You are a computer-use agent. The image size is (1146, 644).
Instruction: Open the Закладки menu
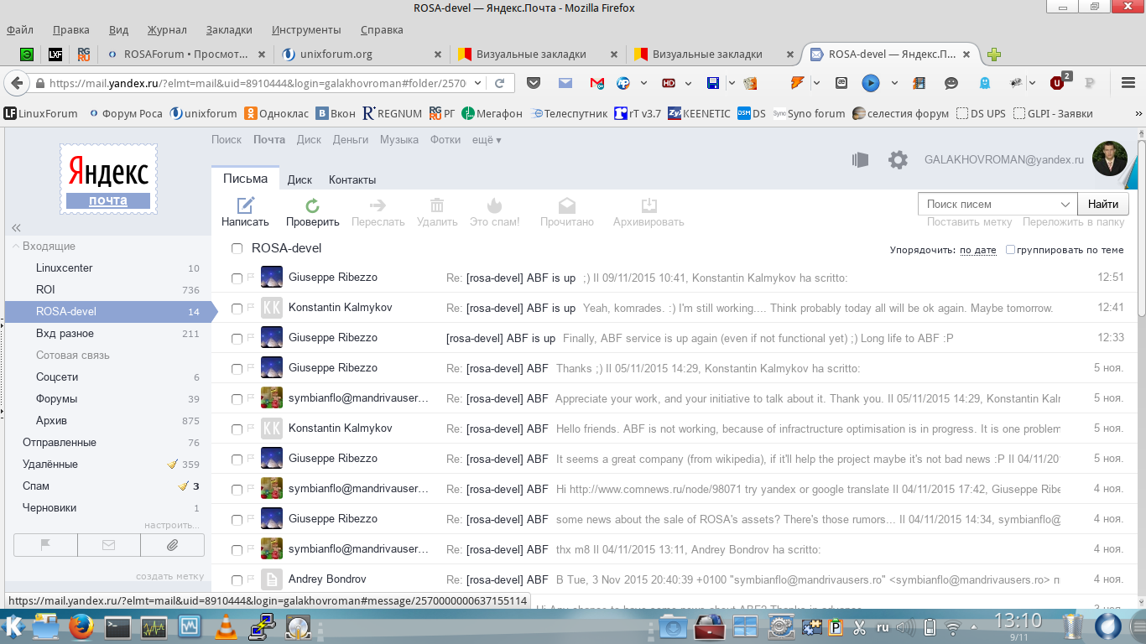coord(229,29)
